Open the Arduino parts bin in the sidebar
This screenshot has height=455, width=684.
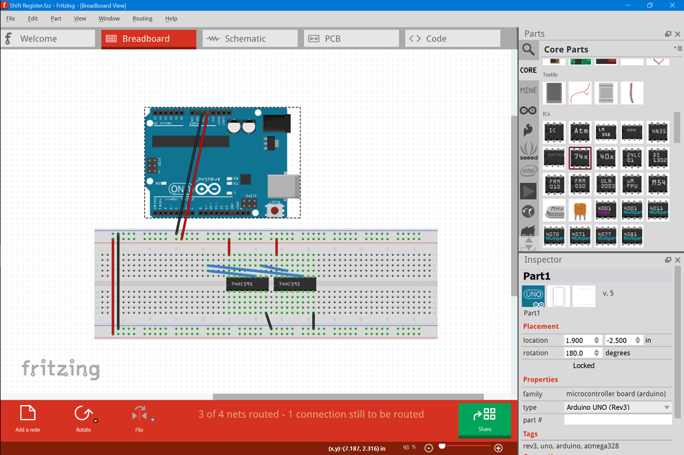(528, 109)
